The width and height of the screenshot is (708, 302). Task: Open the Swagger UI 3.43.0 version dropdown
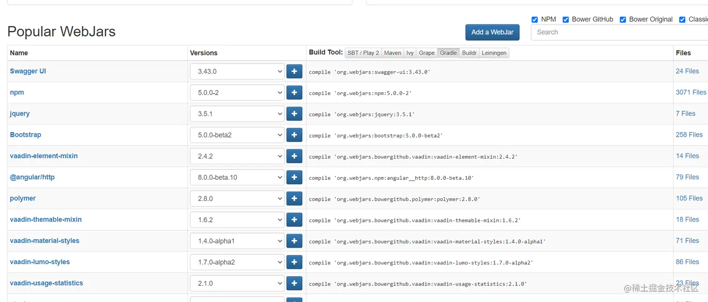tap(237, 72)
